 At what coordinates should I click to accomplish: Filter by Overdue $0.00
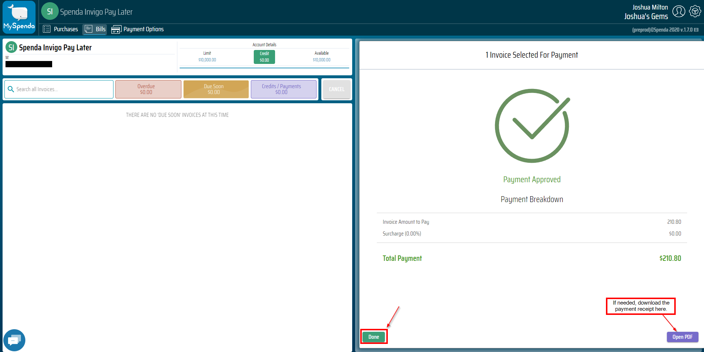[148, 89]
